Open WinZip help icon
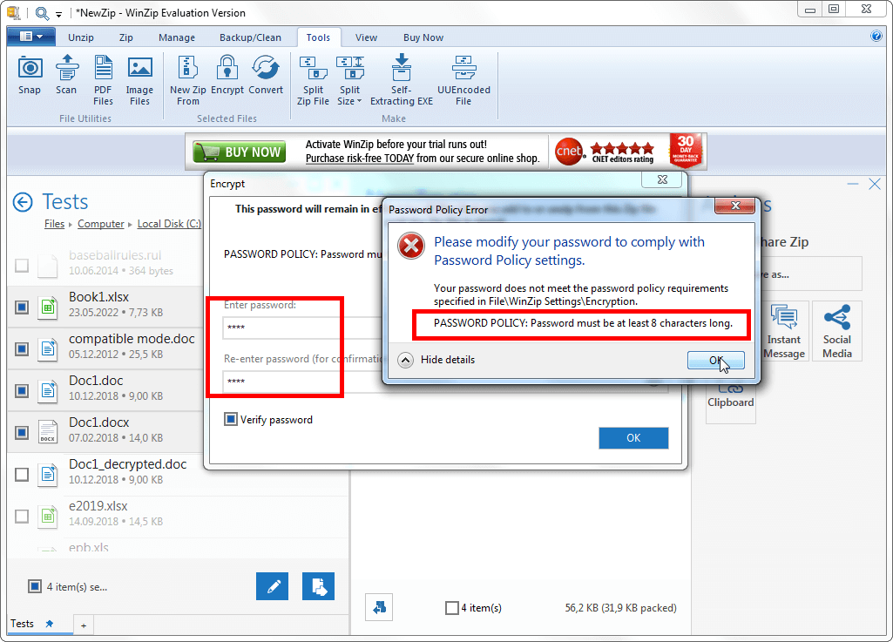This screenshot has width=893, height=642. [x=876, y=37]
